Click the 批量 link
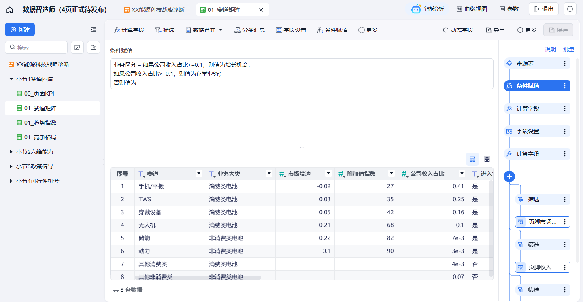Viewport: 583px width, 302px height. click(569, 49)
